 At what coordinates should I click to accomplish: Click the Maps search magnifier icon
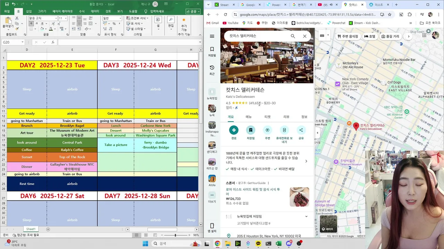tap(293, 36)
